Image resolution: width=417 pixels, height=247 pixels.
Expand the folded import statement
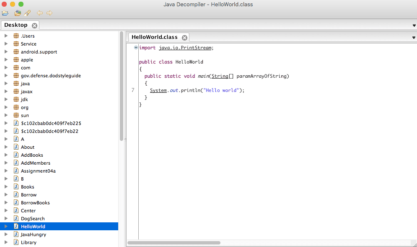(x=136, y=48)
